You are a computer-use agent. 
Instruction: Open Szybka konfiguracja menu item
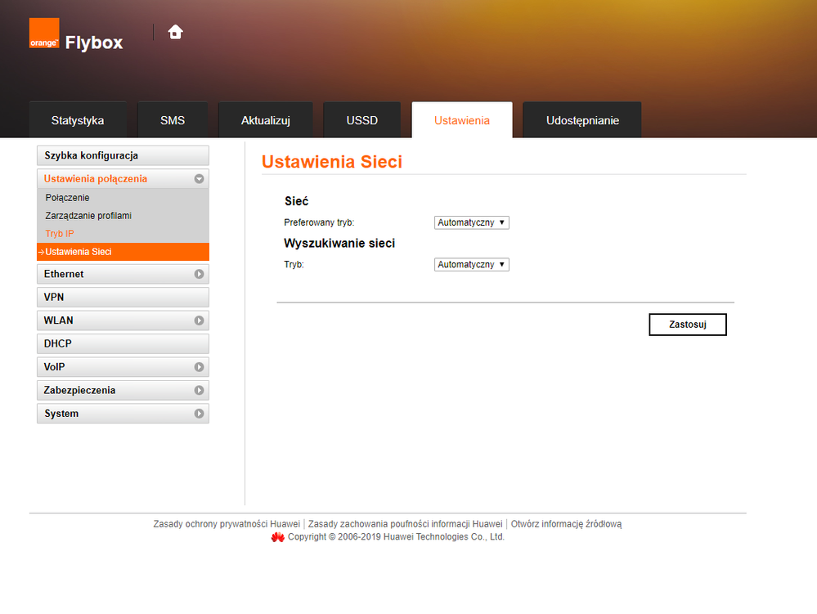(x=91, y=155)
